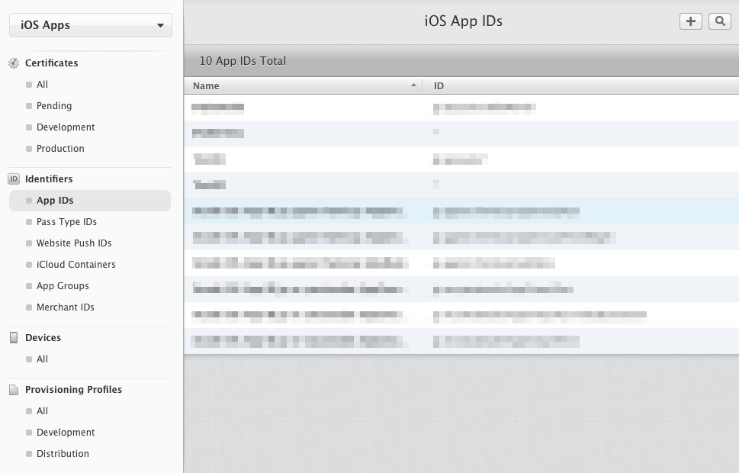Show All provisioning profiles

(43, 410)
